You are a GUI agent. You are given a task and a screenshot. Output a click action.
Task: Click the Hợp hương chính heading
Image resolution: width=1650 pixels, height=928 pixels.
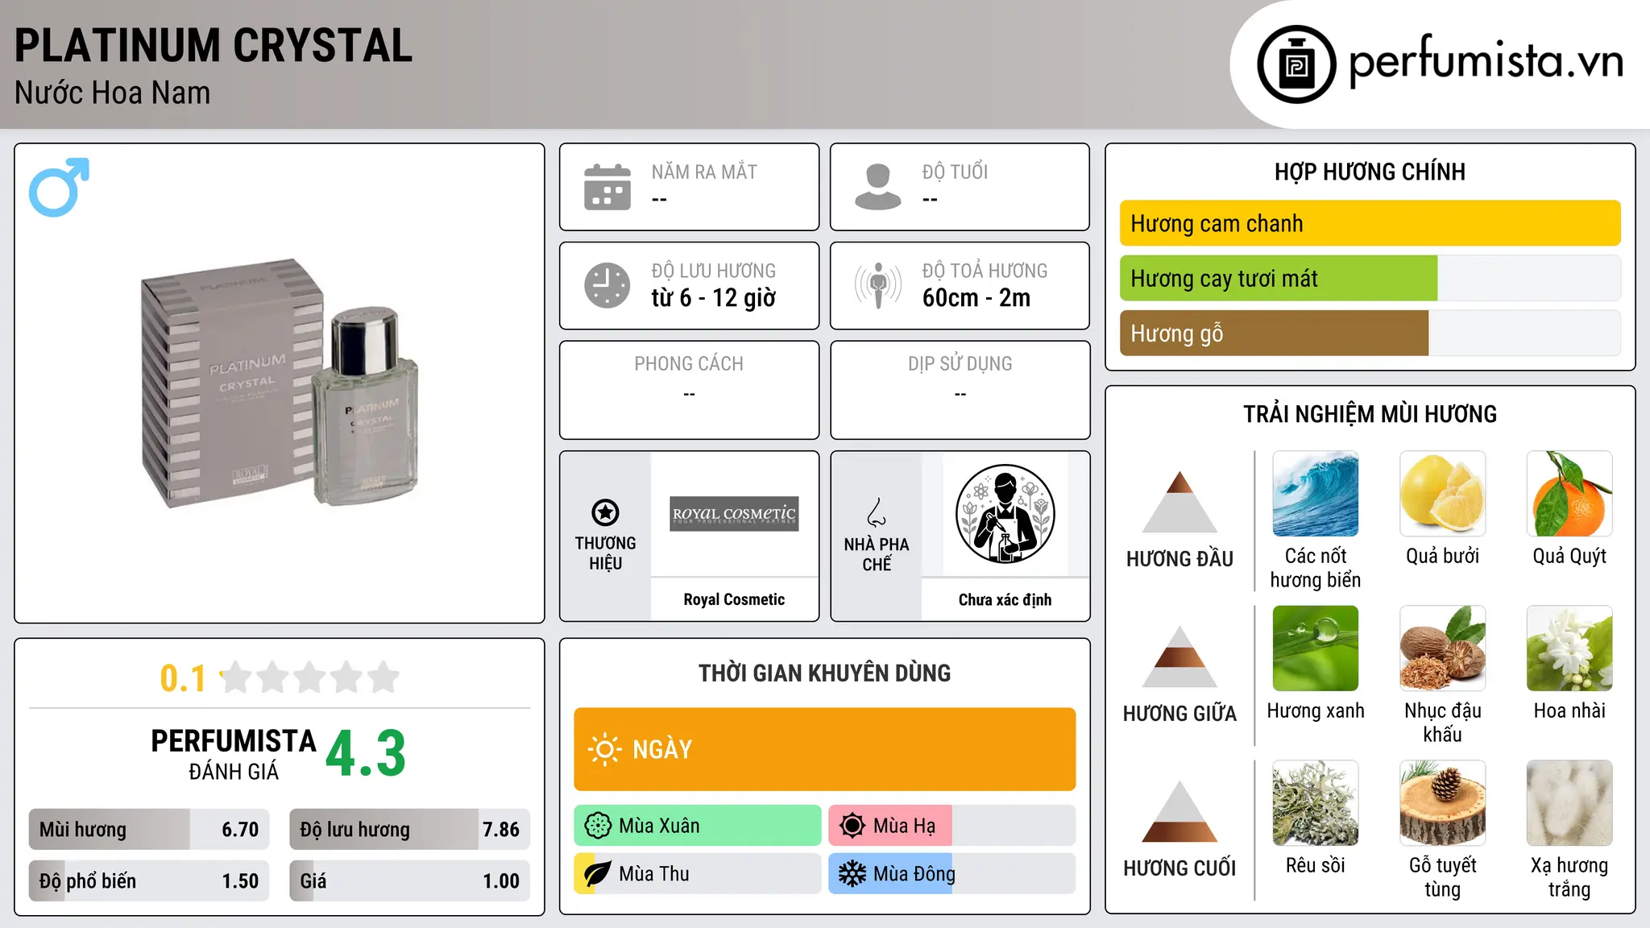pyautogui.click(x=1370, y=172)
